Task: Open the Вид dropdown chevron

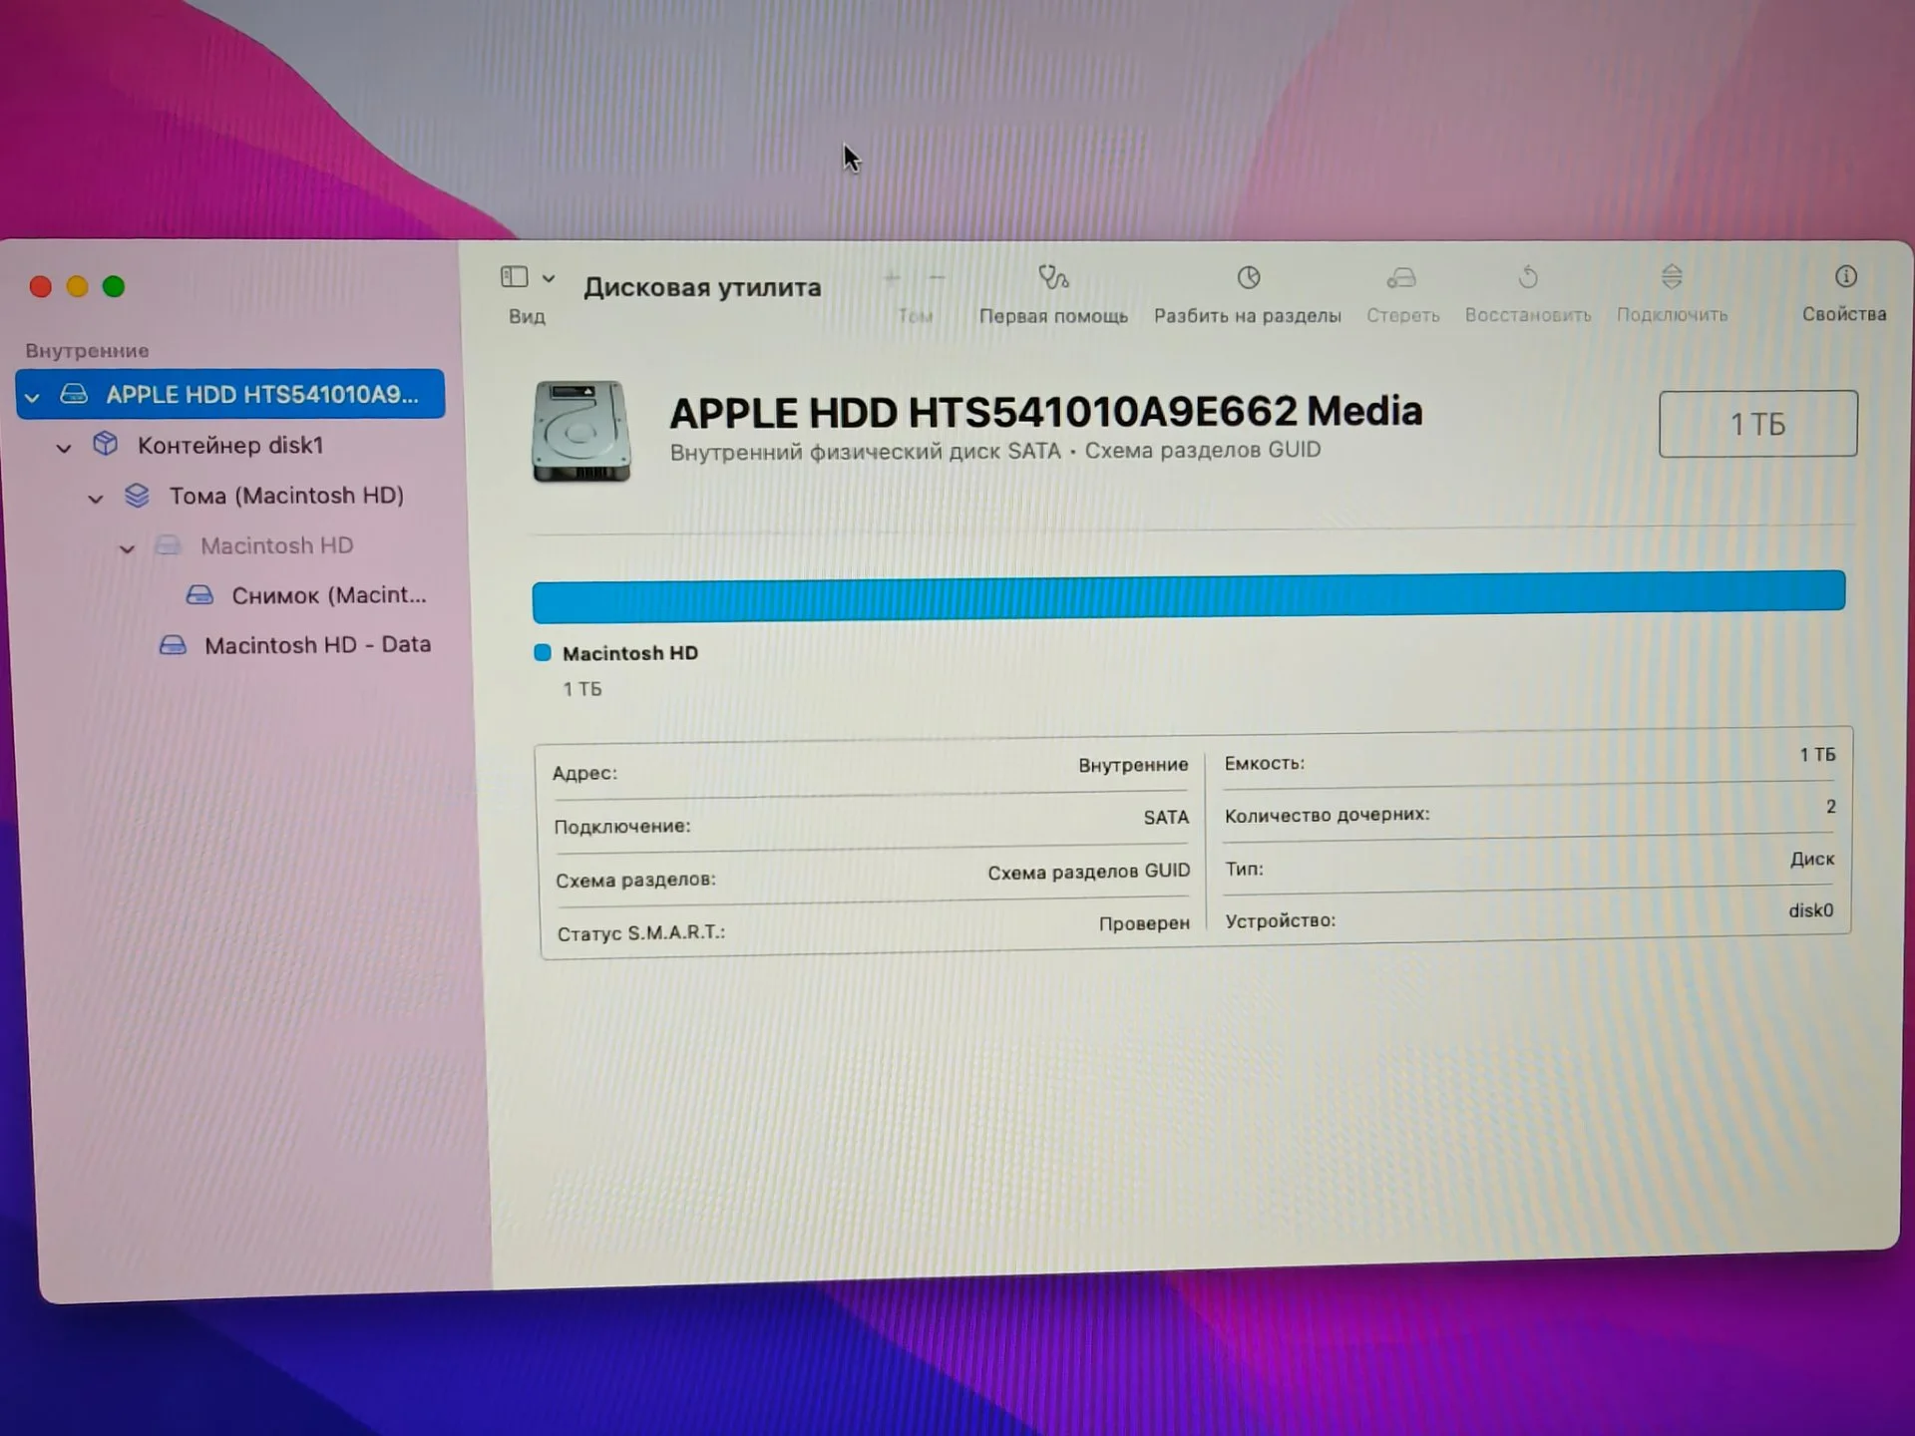Action: (x=549, y=278)
